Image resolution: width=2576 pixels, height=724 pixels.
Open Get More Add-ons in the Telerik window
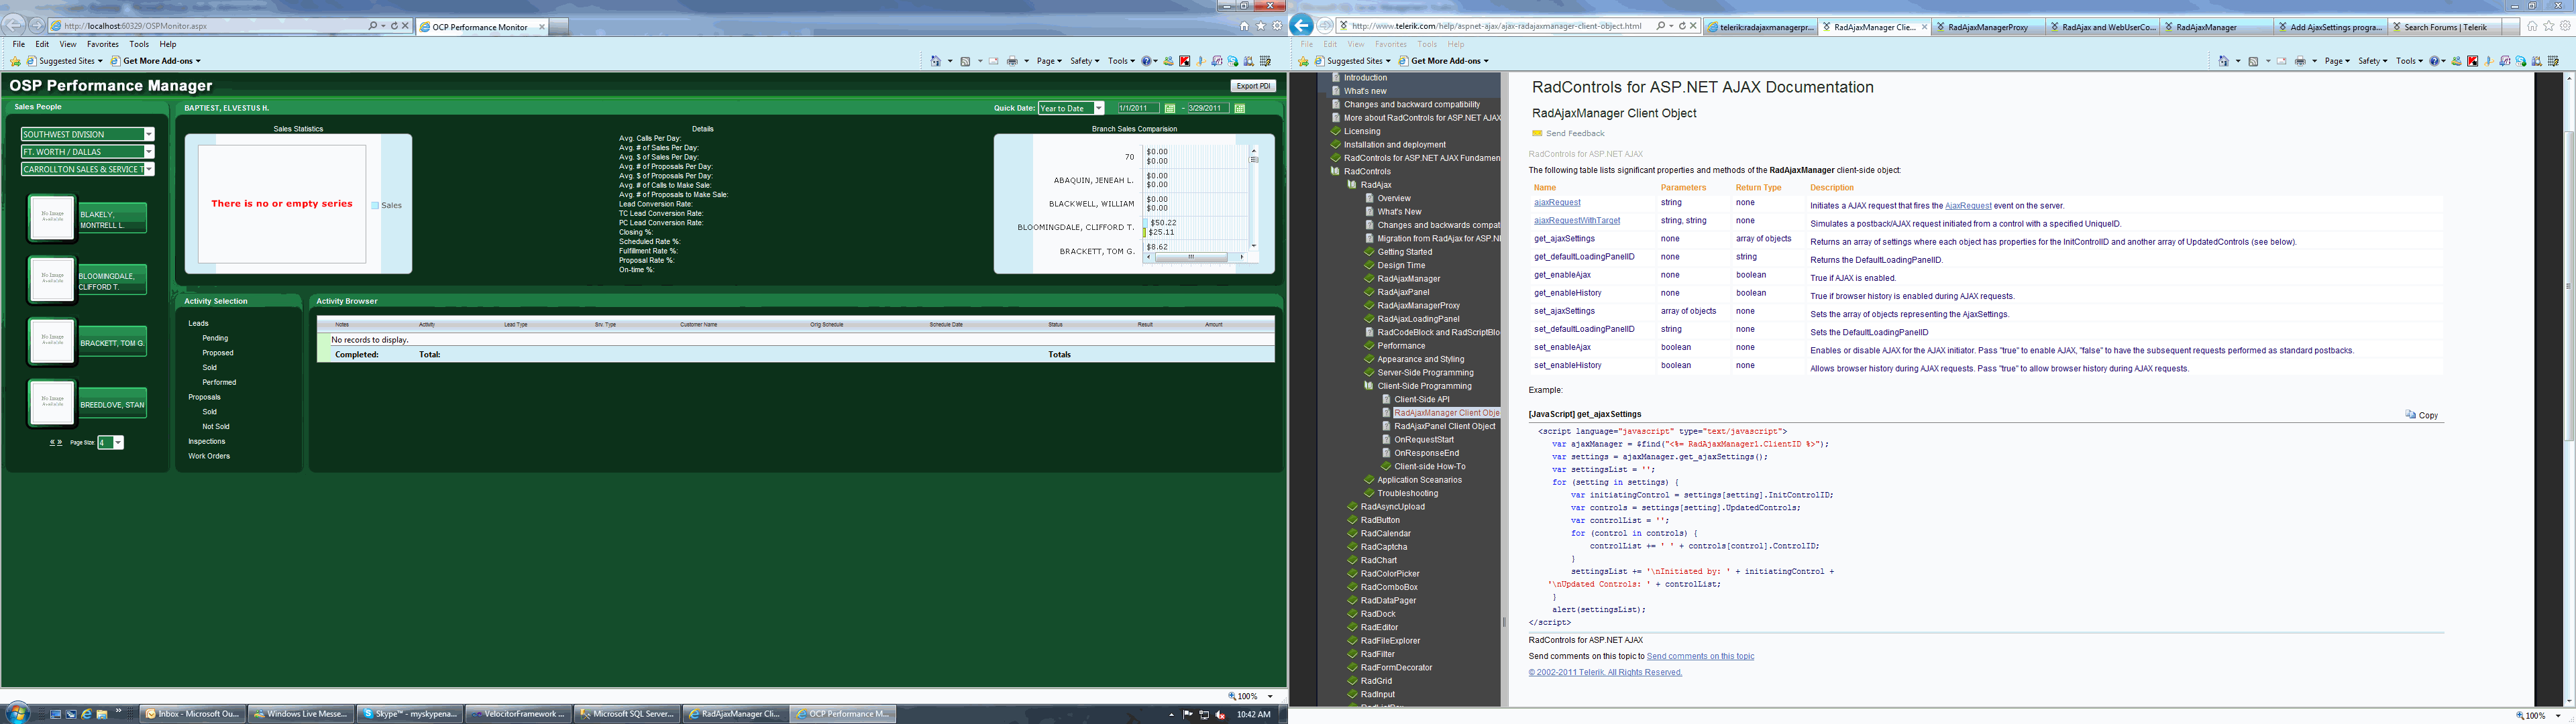pyautogui.click(x=1443, y=61)
